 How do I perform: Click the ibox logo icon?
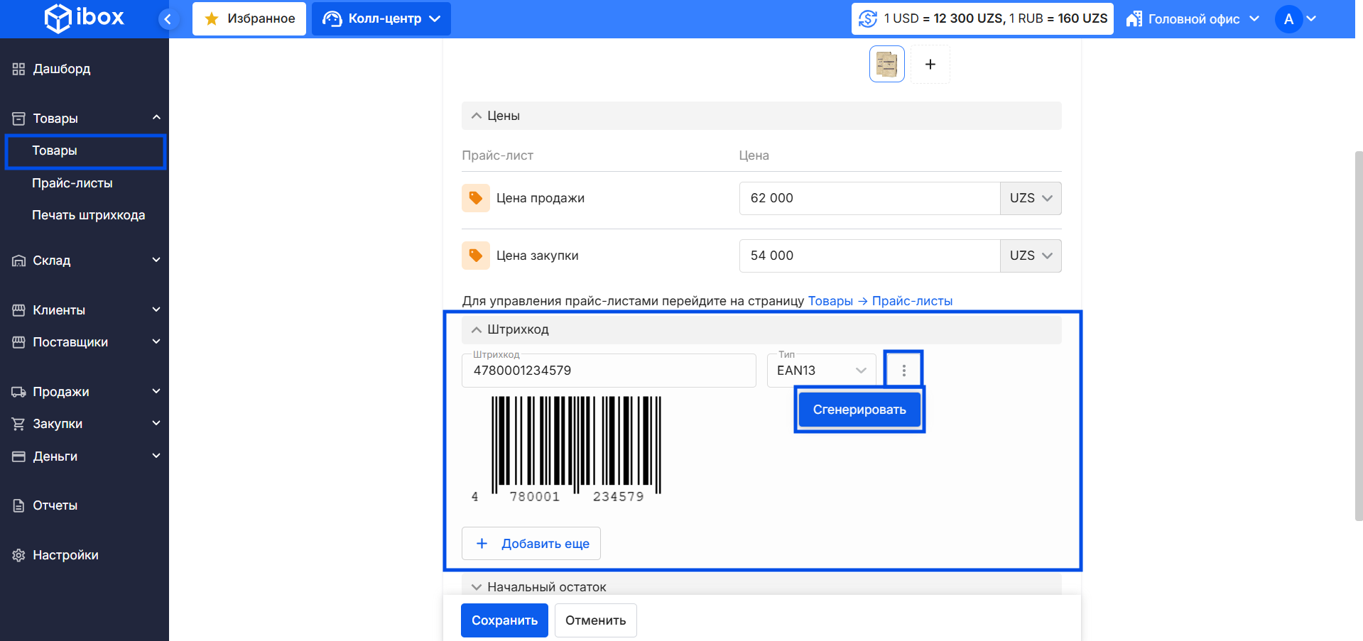point(58,18)
